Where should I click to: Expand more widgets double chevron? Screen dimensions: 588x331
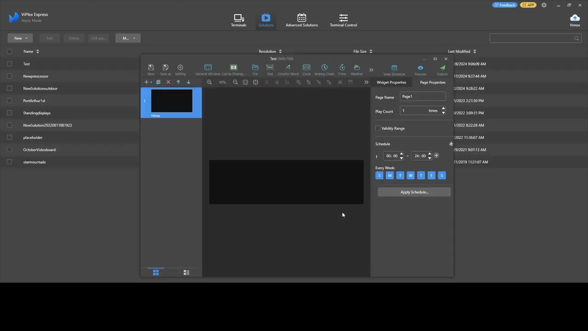(371, 70)
